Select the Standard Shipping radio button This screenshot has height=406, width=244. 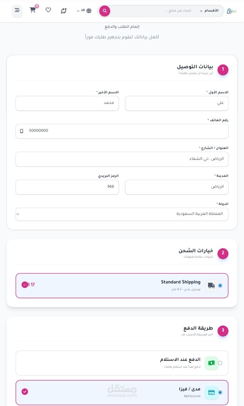coord(220,285)
